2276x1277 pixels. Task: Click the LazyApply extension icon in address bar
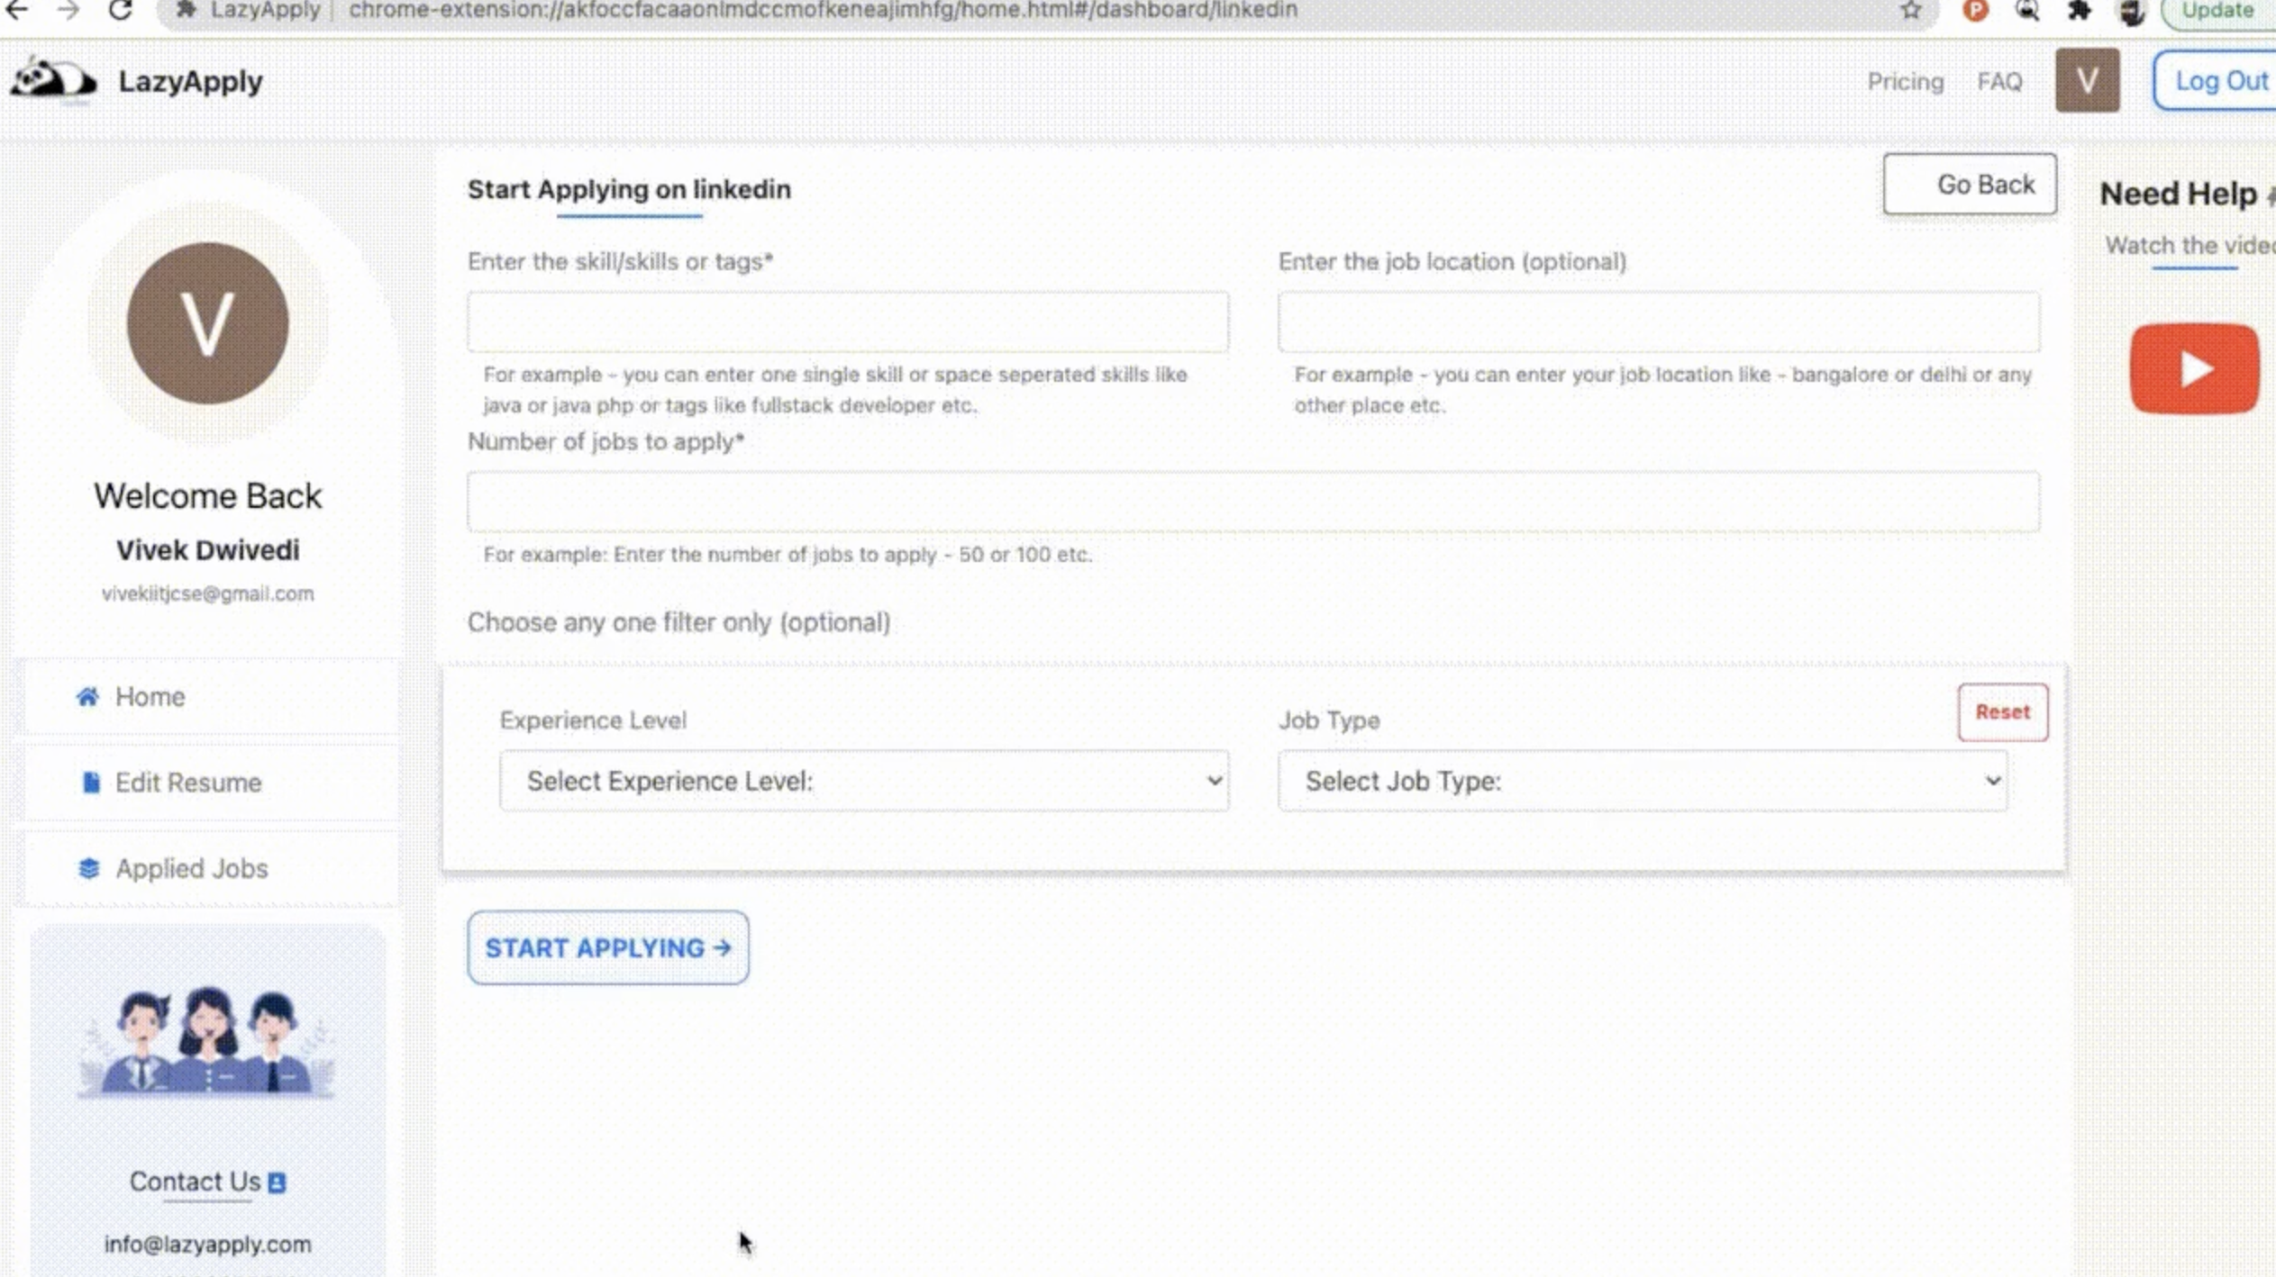pyautogui.click(x=186, y=10)
